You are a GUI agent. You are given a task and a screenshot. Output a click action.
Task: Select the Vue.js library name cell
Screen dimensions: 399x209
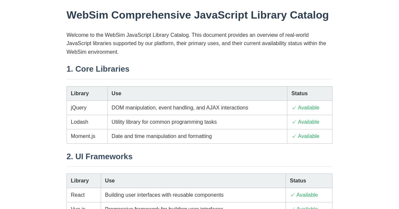pos(78,208)
